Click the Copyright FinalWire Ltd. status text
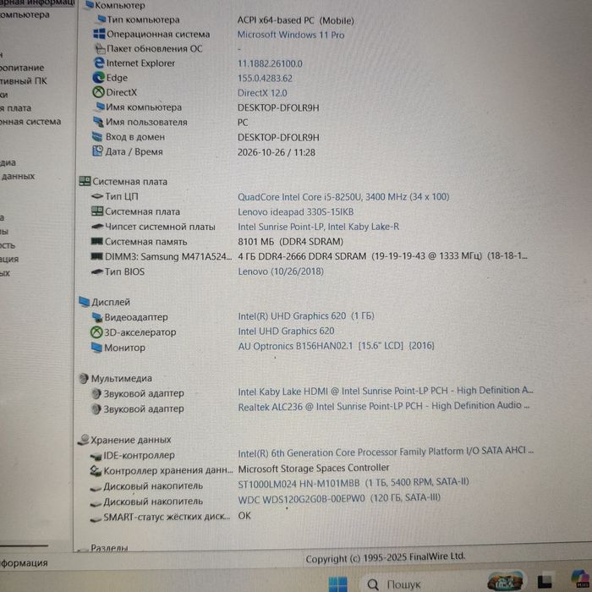 point(386,557)
